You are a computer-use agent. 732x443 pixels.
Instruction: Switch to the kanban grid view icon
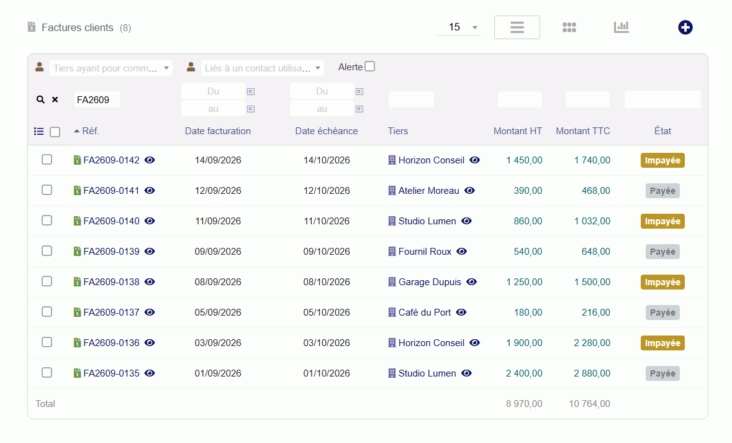(x=569, y=27)
